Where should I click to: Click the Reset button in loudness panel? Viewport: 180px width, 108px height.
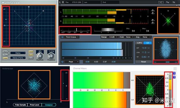pos(143,62)
